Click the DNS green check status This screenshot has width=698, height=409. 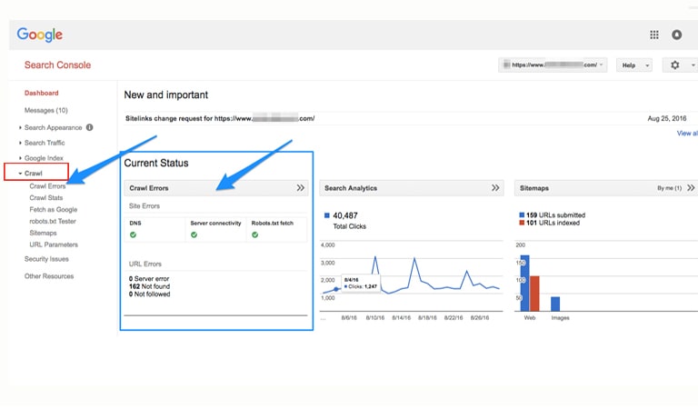[133, 234]
